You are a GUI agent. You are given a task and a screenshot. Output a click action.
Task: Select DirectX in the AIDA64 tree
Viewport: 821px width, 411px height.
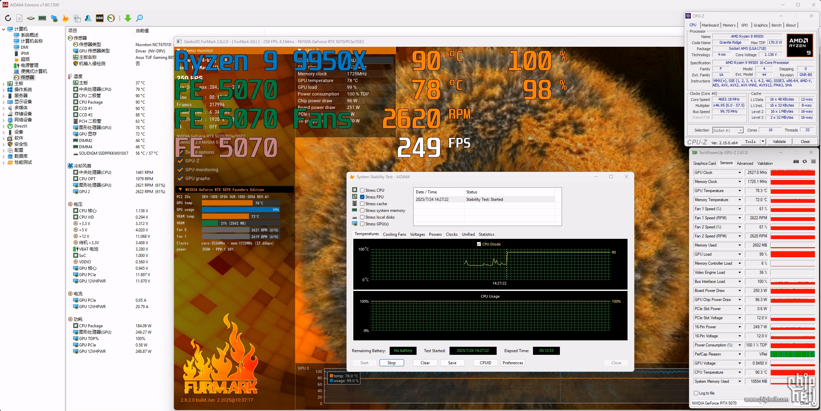click(x=21, y=126)
